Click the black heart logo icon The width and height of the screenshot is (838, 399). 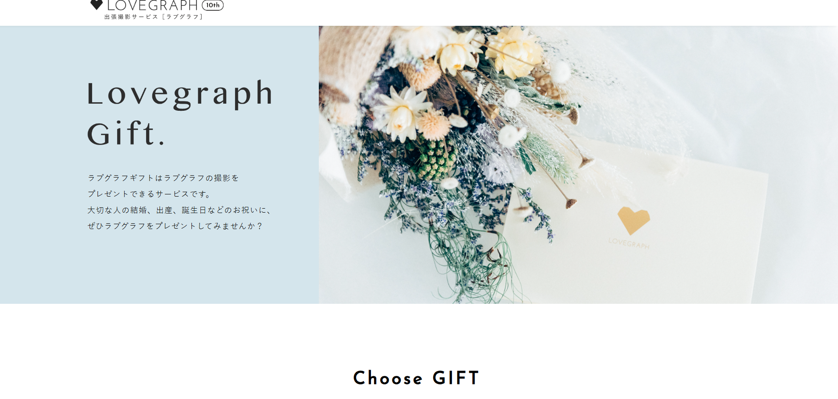click(96, 4)
